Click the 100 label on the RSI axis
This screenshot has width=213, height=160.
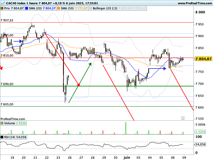tap(199, 137)
